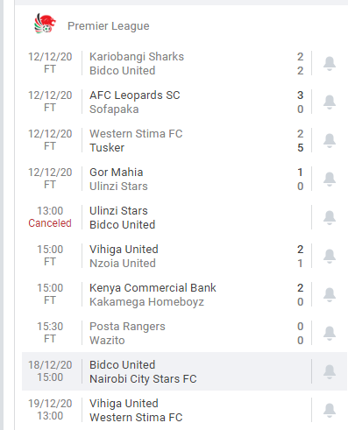Image resolution: width=348 pixels, height=430 pixels.
Task: Open Nairobi City Stars FC team entry
Action: click(x=143, y=379)
